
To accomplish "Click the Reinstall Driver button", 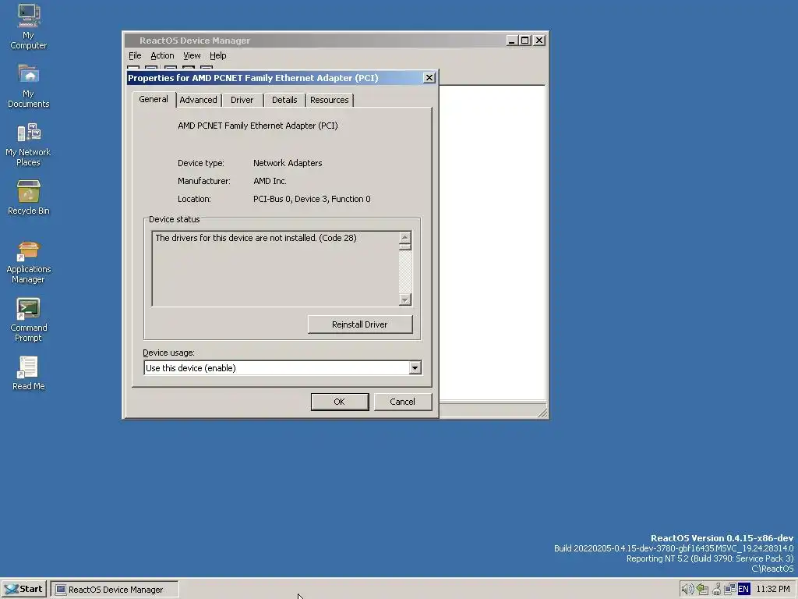I will tap(360, 324).
